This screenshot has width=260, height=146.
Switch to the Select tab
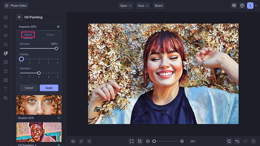coord(50,35)
